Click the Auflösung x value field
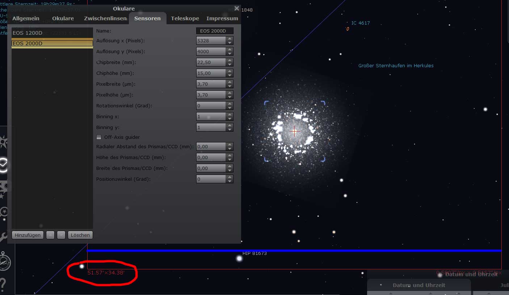The height and width of the screenshot is (295, 509). [x=211, y=41]
